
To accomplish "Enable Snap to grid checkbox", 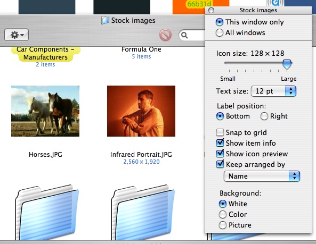I will 220,132.
